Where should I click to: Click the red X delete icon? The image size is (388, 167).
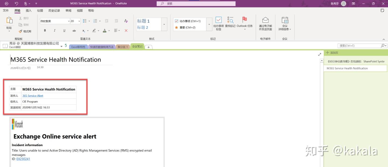coord(126,31)
